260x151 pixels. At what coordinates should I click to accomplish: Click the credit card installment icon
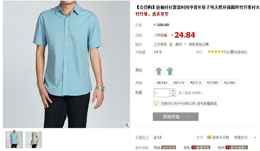coord(209,137)
